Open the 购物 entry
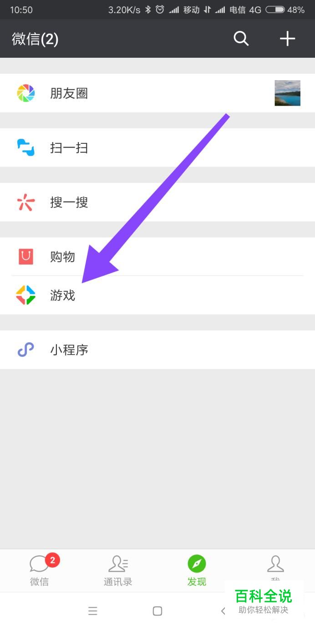 tap(157, 257)
